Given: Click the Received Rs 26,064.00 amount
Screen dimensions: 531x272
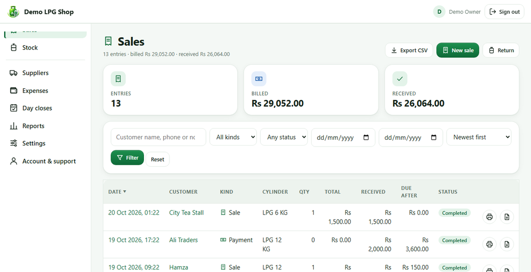Looking at the screenshot, I should [x=418, y=103].
